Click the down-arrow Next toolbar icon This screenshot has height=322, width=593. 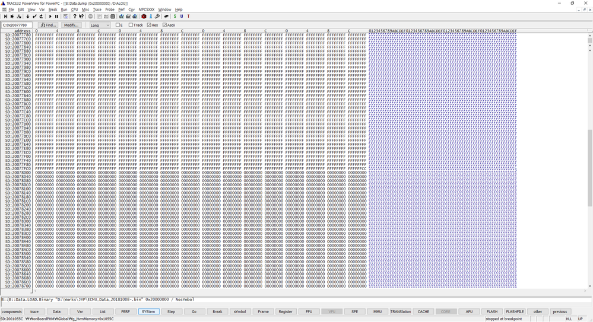point(28,16)
